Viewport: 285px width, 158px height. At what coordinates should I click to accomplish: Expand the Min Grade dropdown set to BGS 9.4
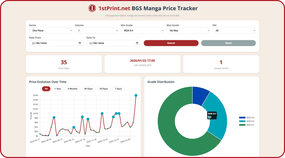142,31
